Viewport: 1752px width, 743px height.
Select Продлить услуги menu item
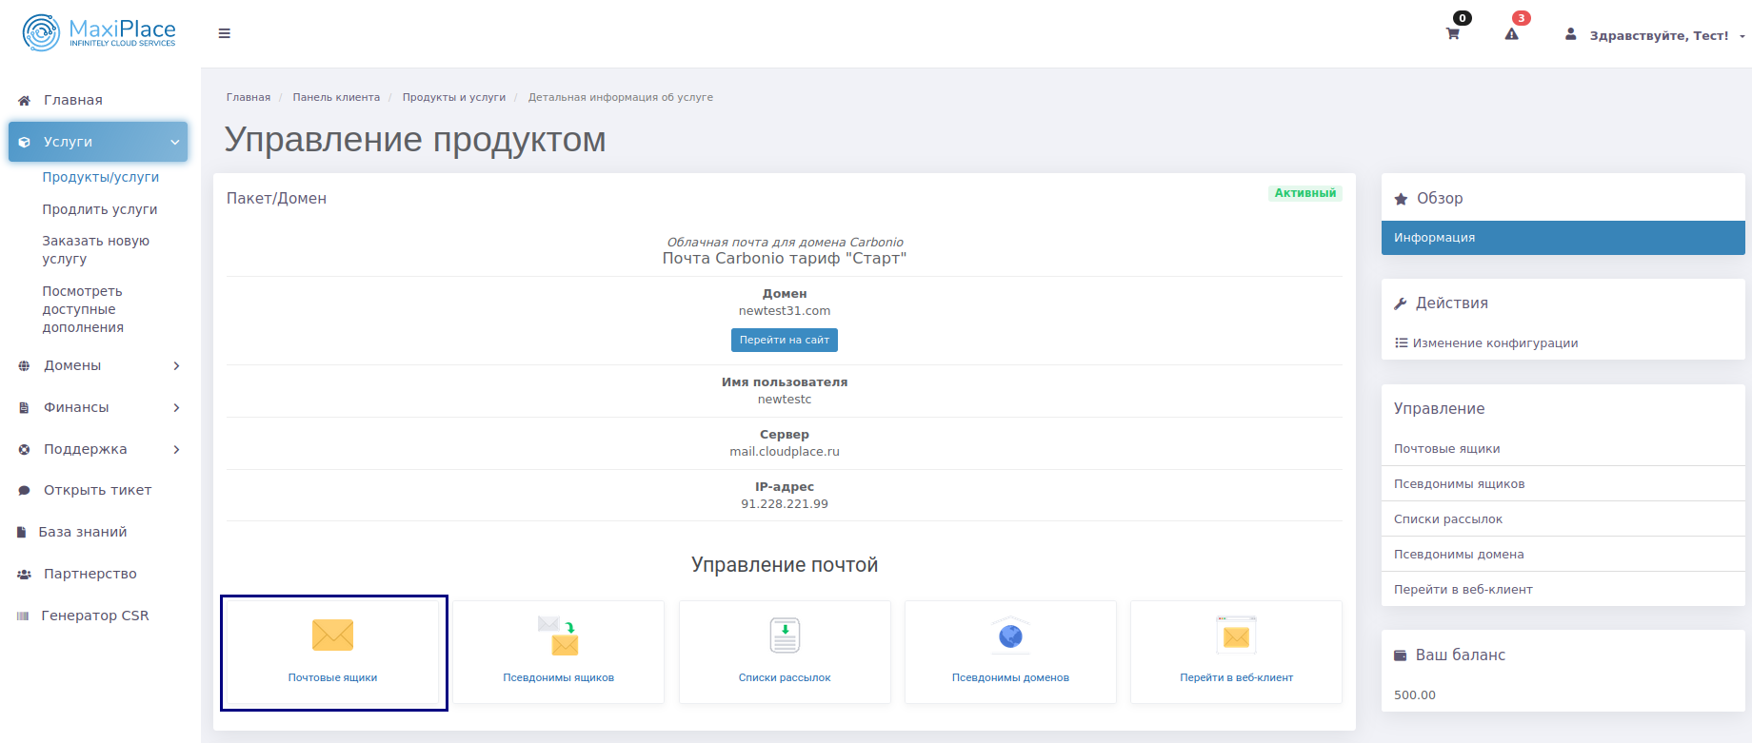coord(100,209)
